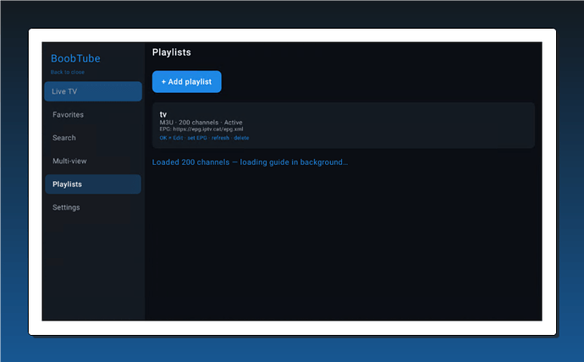
Task: Click the 'M3U · 200 channels · Active' text
Action: tap(201, 123)
